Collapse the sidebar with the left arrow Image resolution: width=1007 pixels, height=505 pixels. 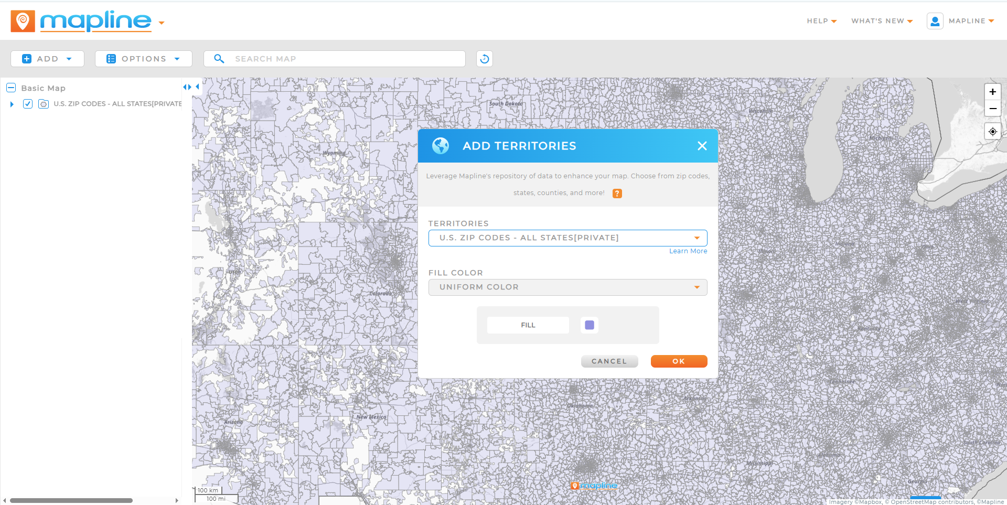pos(198,87)
